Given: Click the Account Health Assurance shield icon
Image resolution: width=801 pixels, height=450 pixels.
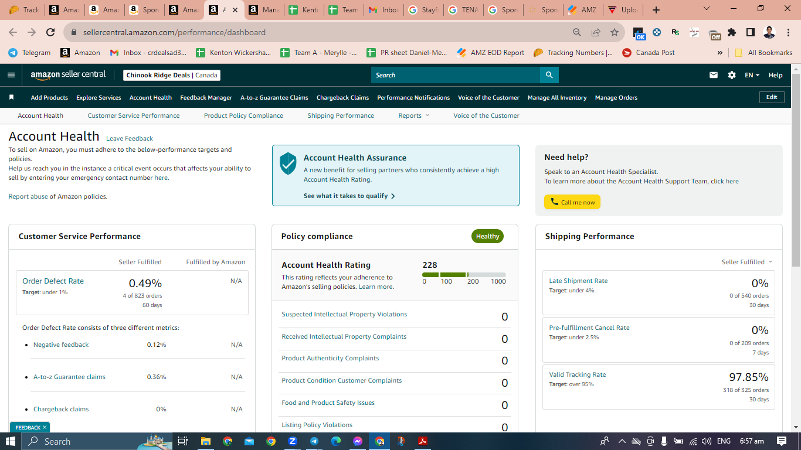Looking at the screenshot, I should pyautogui.click(x=288, y=163).
